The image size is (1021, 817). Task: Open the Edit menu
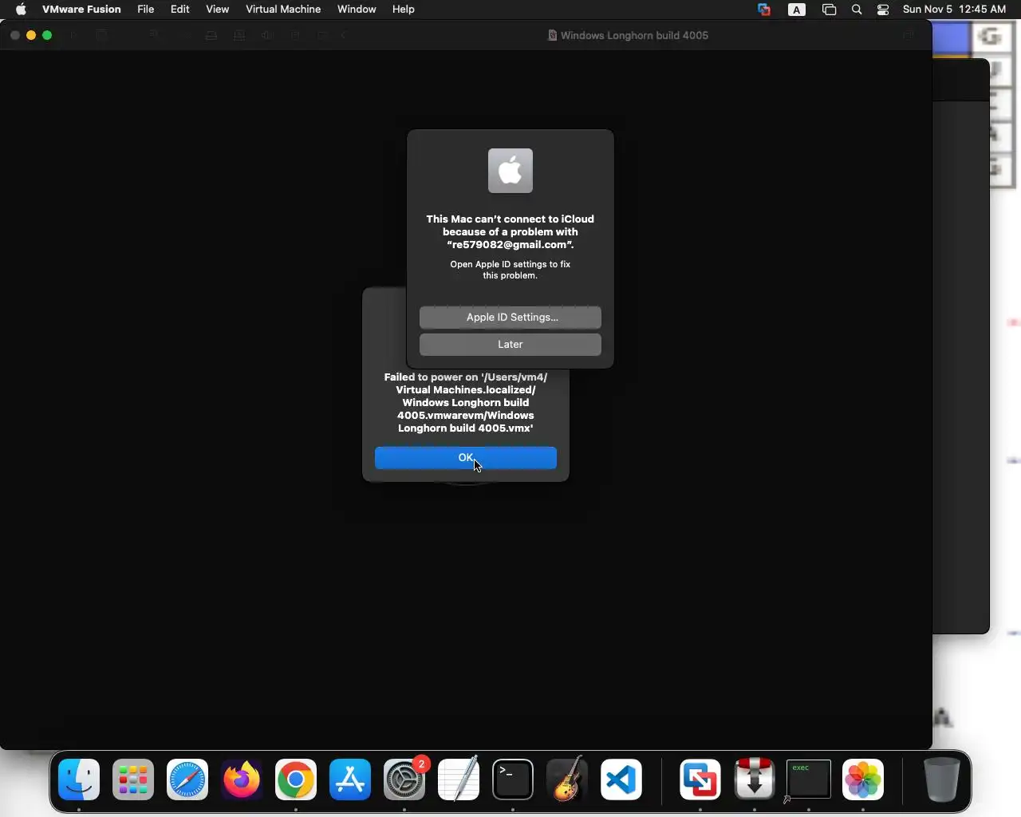[x=180, y=10]
